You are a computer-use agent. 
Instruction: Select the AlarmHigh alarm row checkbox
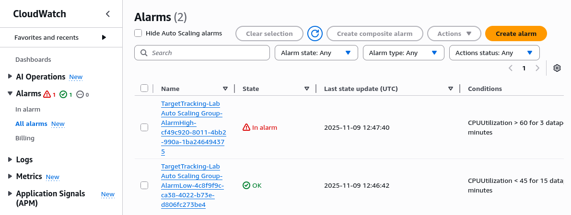pyautogui.click(x=144, y=127)
